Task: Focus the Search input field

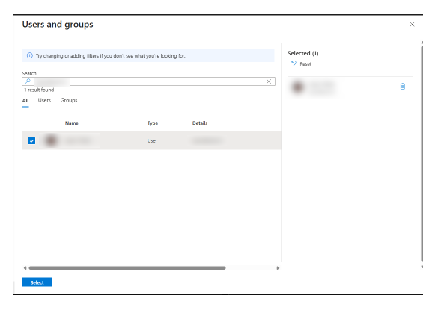Action: 148,81
